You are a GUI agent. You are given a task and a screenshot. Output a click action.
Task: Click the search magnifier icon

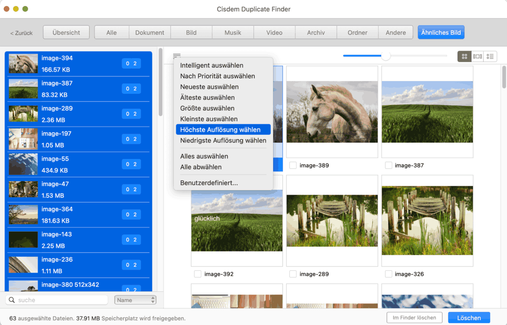[x=12, y=300]
